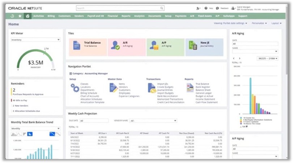Open Bank Reconciliation link under Transactions
The height and width of the screenshot is (163, 293).
[167, 96]
